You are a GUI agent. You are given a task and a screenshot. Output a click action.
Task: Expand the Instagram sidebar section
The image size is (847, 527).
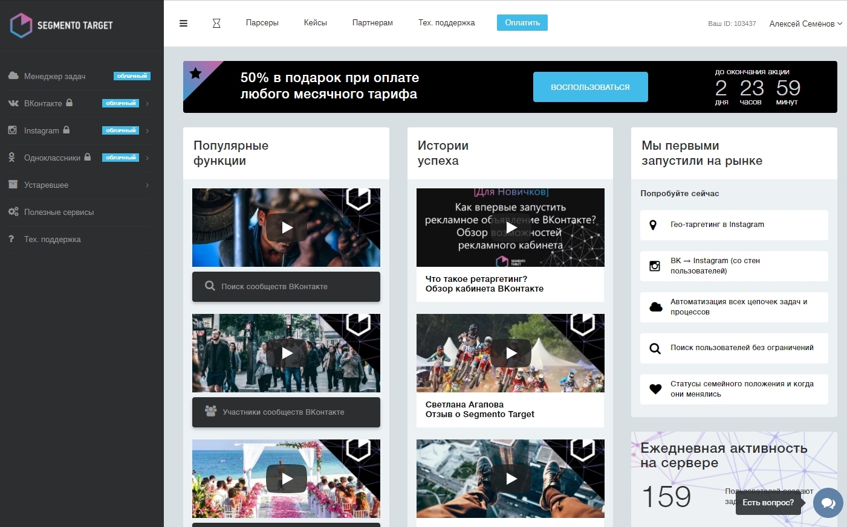pos(147,130)
